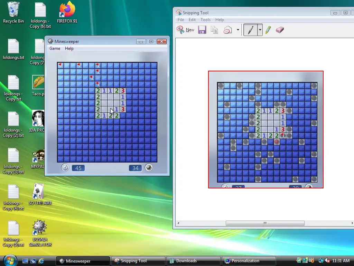
Task: Launch Internet Explorer from quick launch
Action: 41,261
